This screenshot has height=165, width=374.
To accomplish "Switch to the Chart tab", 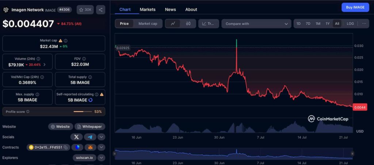I will pyautogui.click(x=125, y=9).
